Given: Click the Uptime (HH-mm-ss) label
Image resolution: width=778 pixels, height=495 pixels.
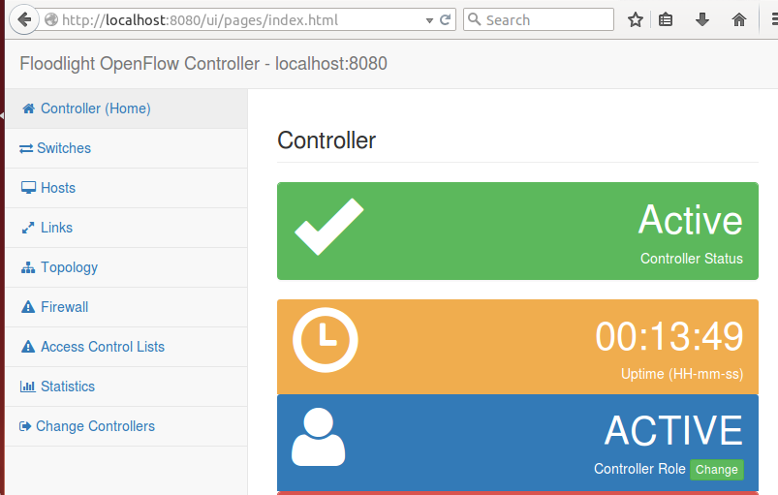Looking at the screenshot, I should (682, 374).
